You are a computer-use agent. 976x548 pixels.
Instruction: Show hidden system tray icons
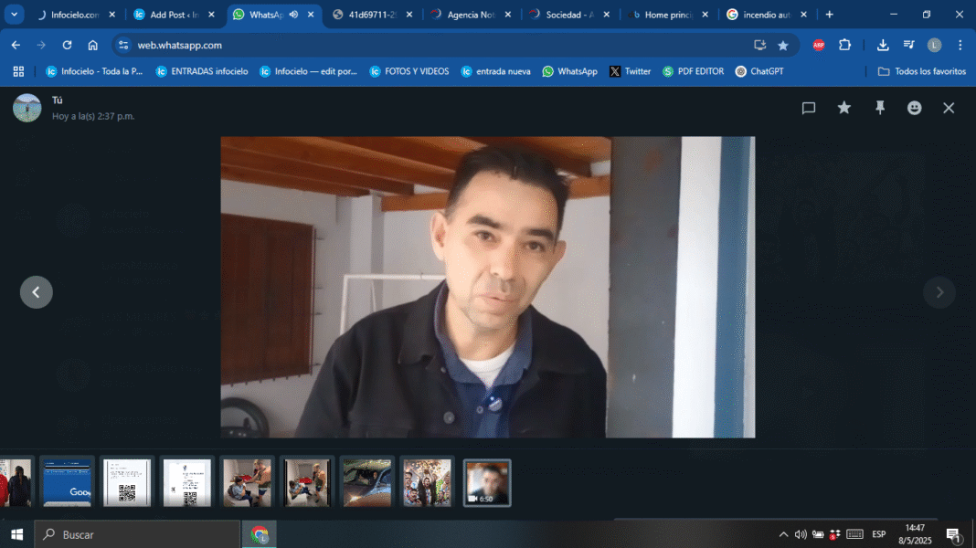coord(783,534)
